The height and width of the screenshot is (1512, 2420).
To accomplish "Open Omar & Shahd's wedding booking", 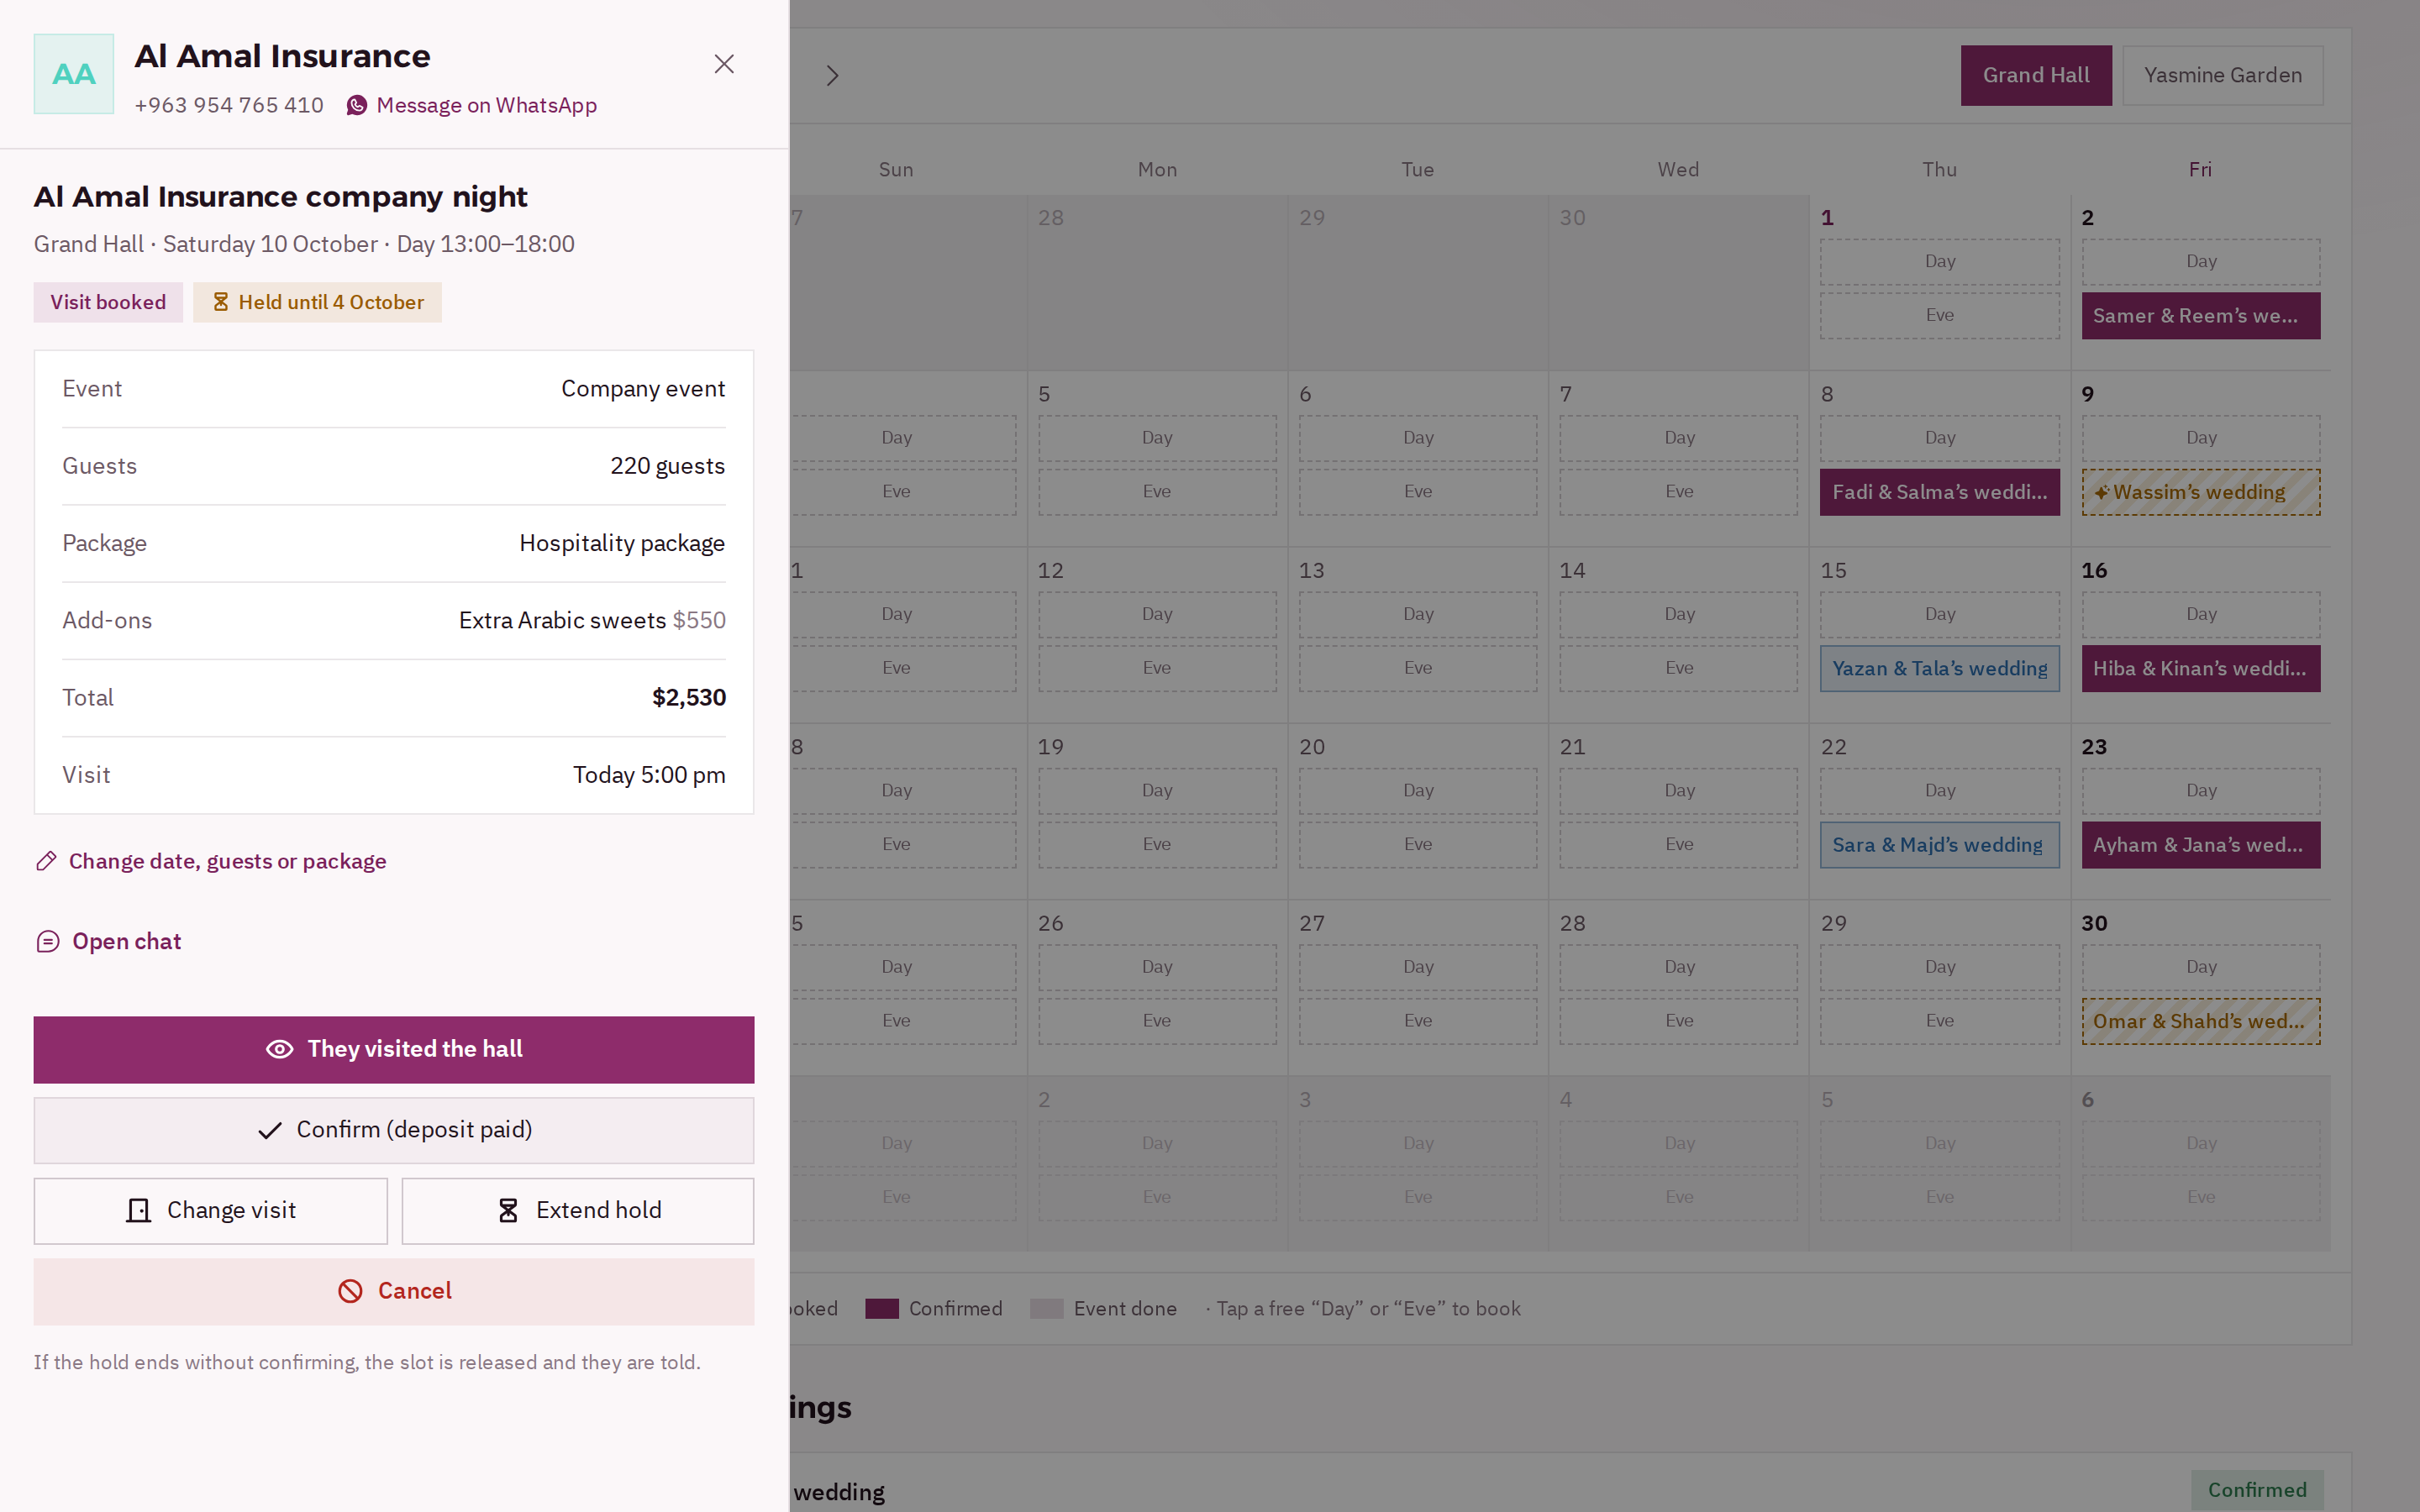I will tap(2201, 1021).
